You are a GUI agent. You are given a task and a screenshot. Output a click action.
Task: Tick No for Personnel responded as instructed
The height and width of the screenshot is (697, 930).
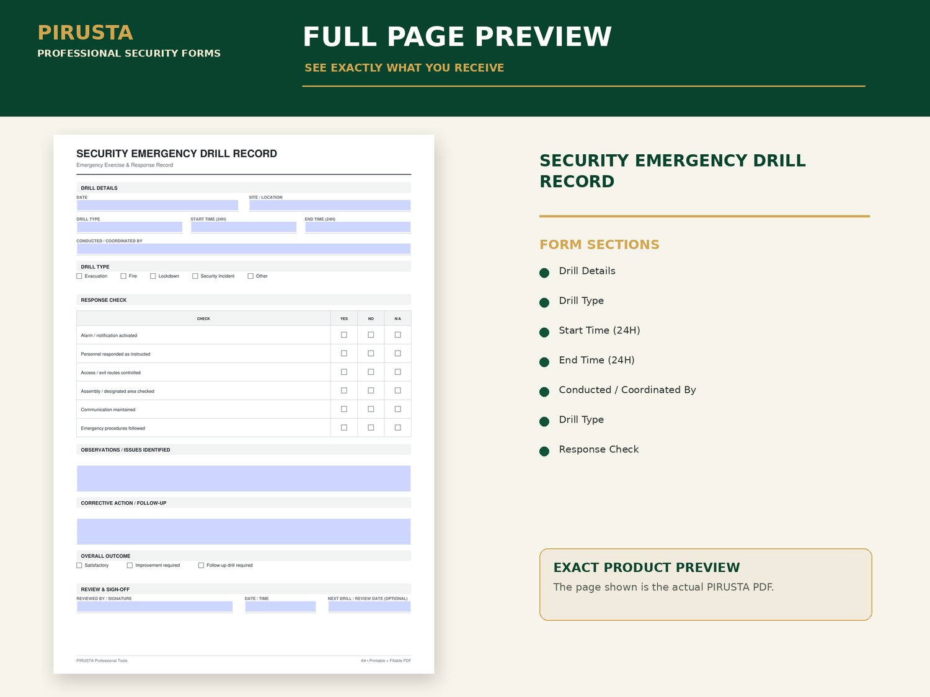(371, 353)
